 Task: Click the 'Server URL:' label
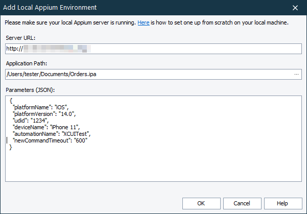click(21, 38)
